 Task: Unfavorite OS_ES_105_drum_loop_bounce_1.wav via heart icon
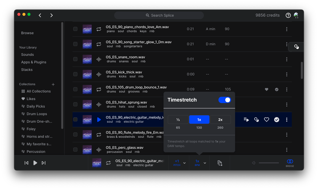pyautogui.click(x=266, y=89)
